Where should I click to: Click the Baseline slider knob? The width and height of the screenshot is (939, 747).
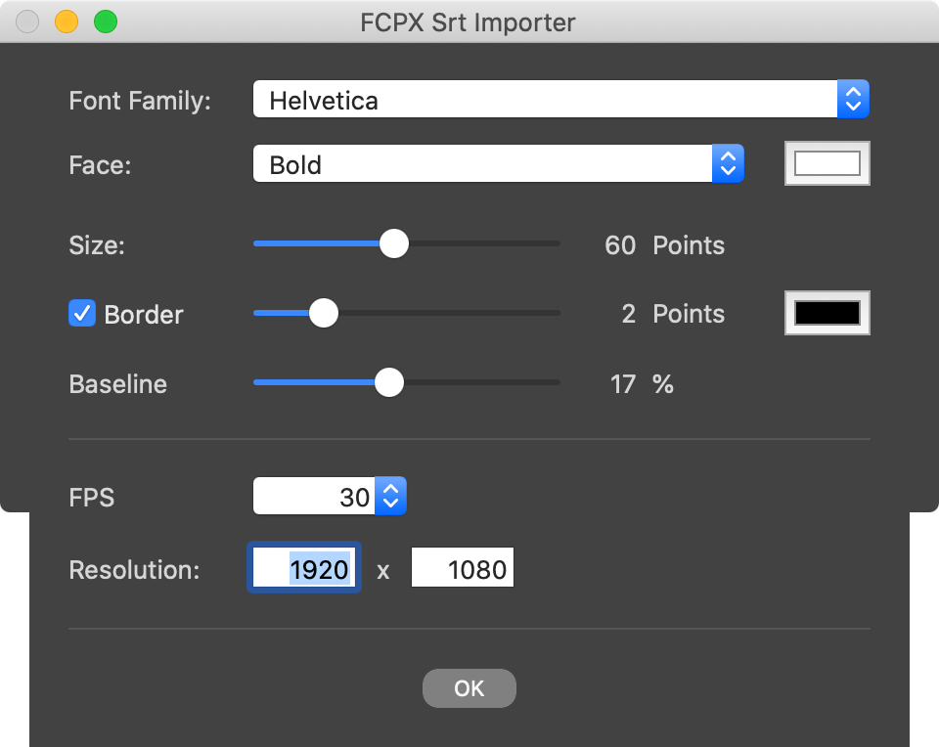pos(389,382)
